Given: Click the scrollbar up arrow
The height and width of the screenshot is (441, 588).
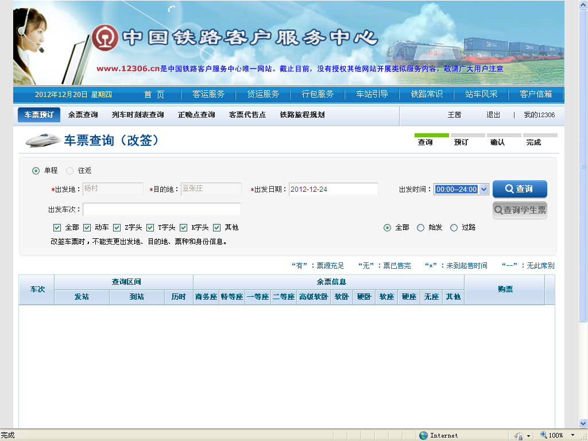Looking at the screenshot, I should tap(583, 5).
